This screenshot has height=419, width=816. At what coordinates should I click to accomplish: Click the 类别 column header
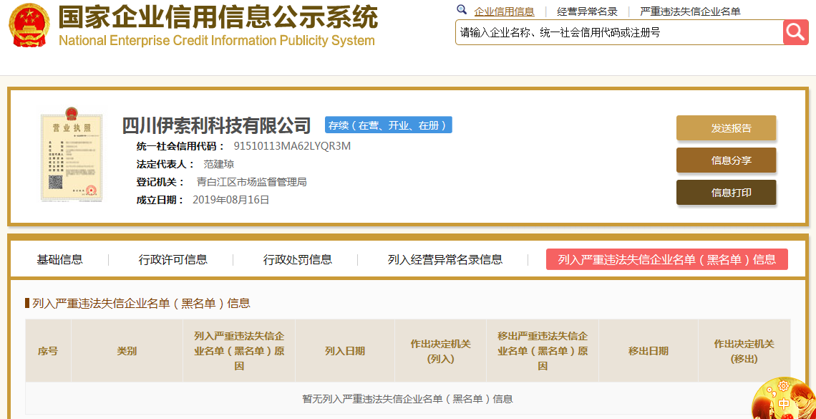(x=127, y=351)
